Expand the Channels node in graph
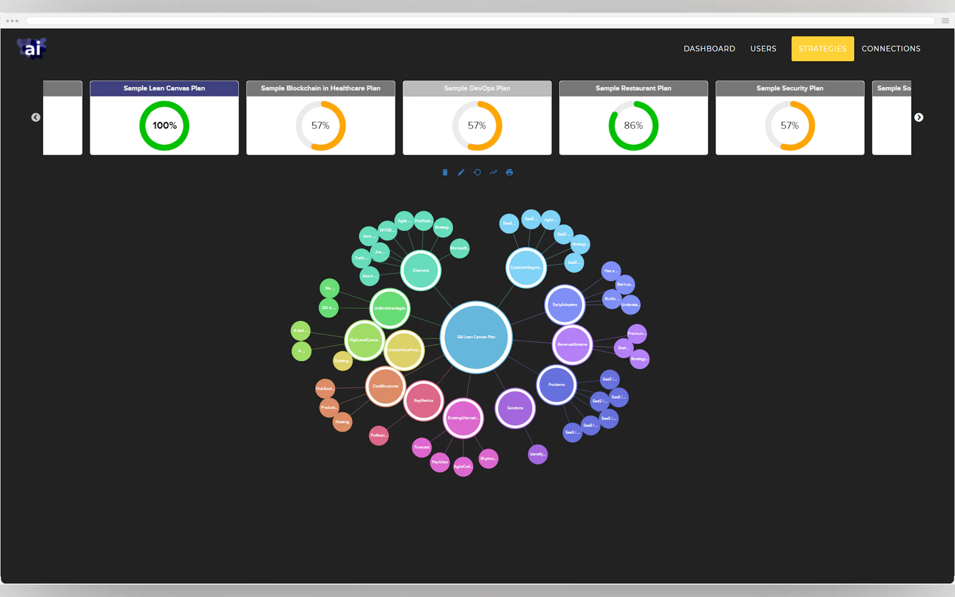Image resolution: width=955 pixels, height=597 pixels. coord(420,270)
